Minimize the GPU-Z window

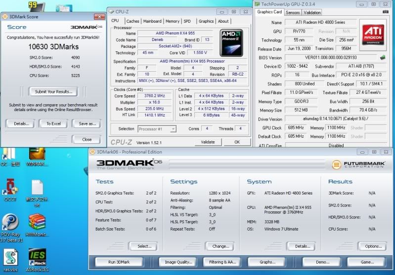click(x=361, y=4)
